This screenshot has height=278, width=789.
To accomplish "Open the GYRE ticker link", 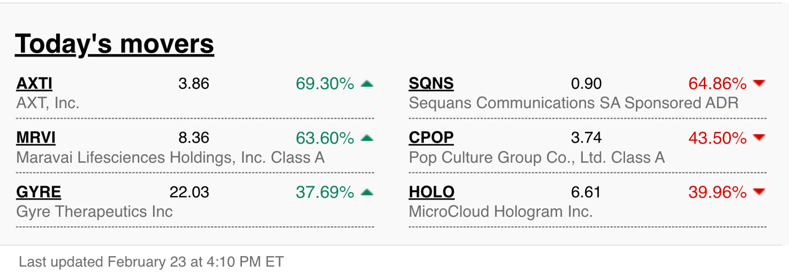I will pyautogui.click(x=39, y=193).
